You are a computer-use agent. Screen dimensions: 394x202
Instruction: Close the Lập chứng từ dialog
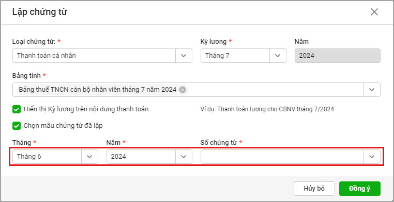(374, 12)
